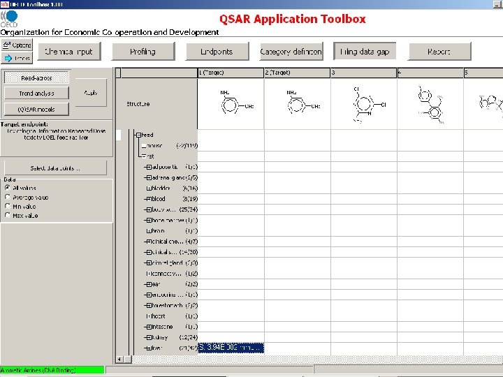
Task: Click the blue arrow button below Options
Action: (17, 58)
